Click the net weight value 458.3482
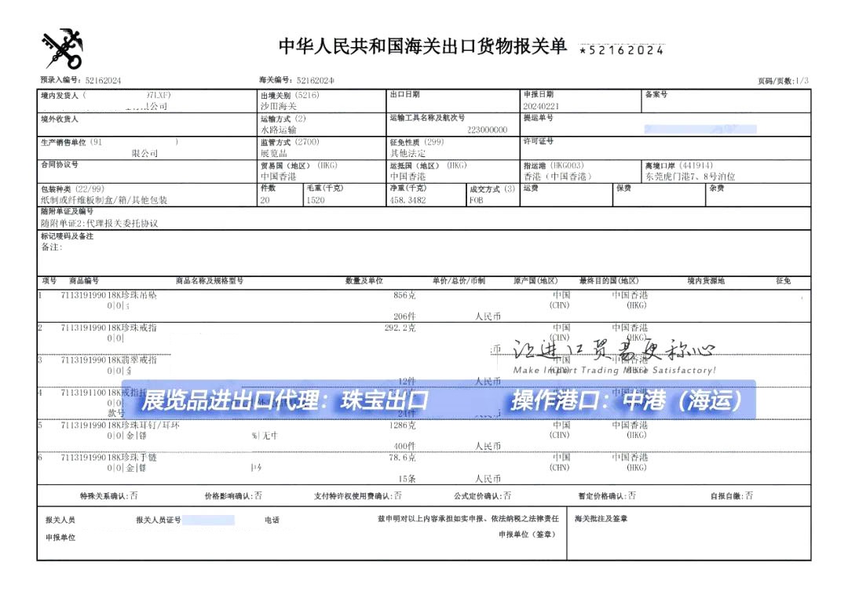This screenshot has height=599, width=848. (x=408, y=200)
